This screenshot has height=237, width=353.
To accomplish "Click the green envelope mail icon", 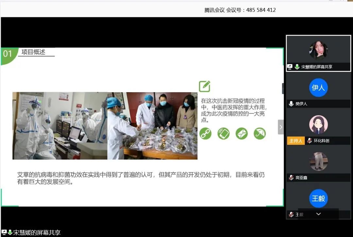I will pyautogui.click(x=242, y=133).
